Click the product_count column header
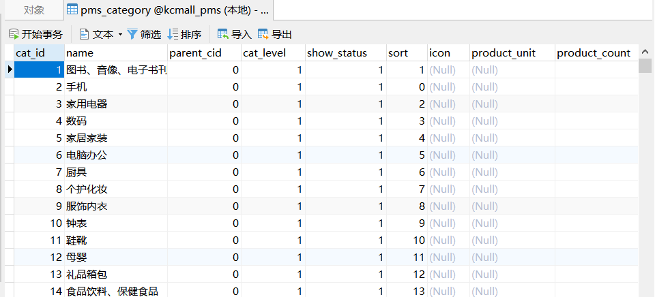655x297 pixels. click(597, 53)
